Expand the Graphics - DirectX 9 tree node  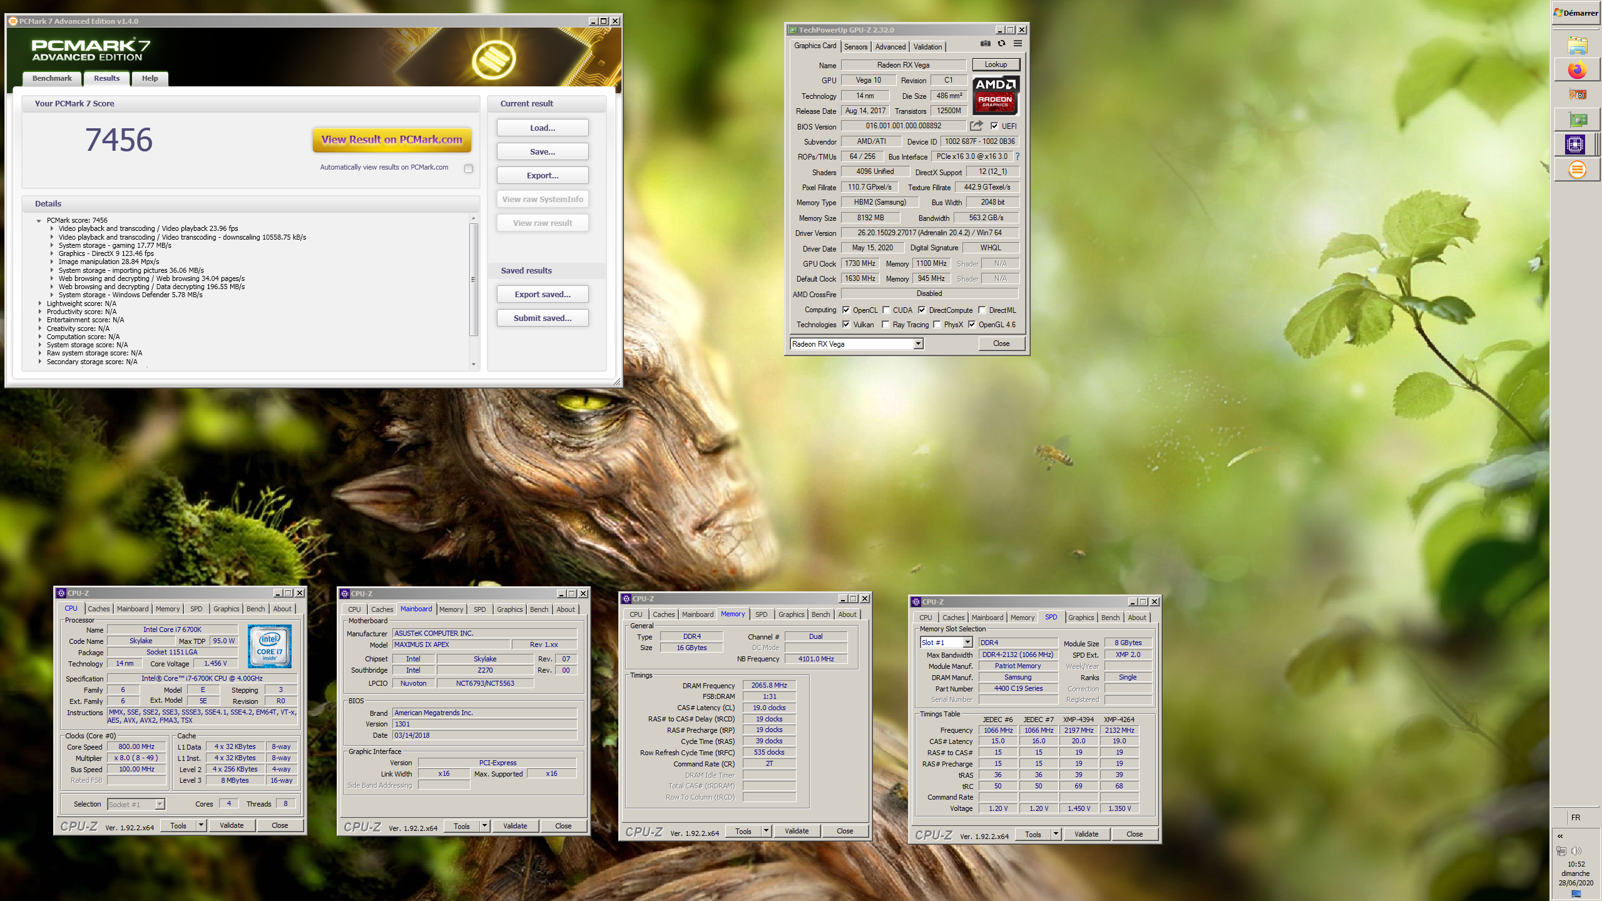click(x=52, y=253)
